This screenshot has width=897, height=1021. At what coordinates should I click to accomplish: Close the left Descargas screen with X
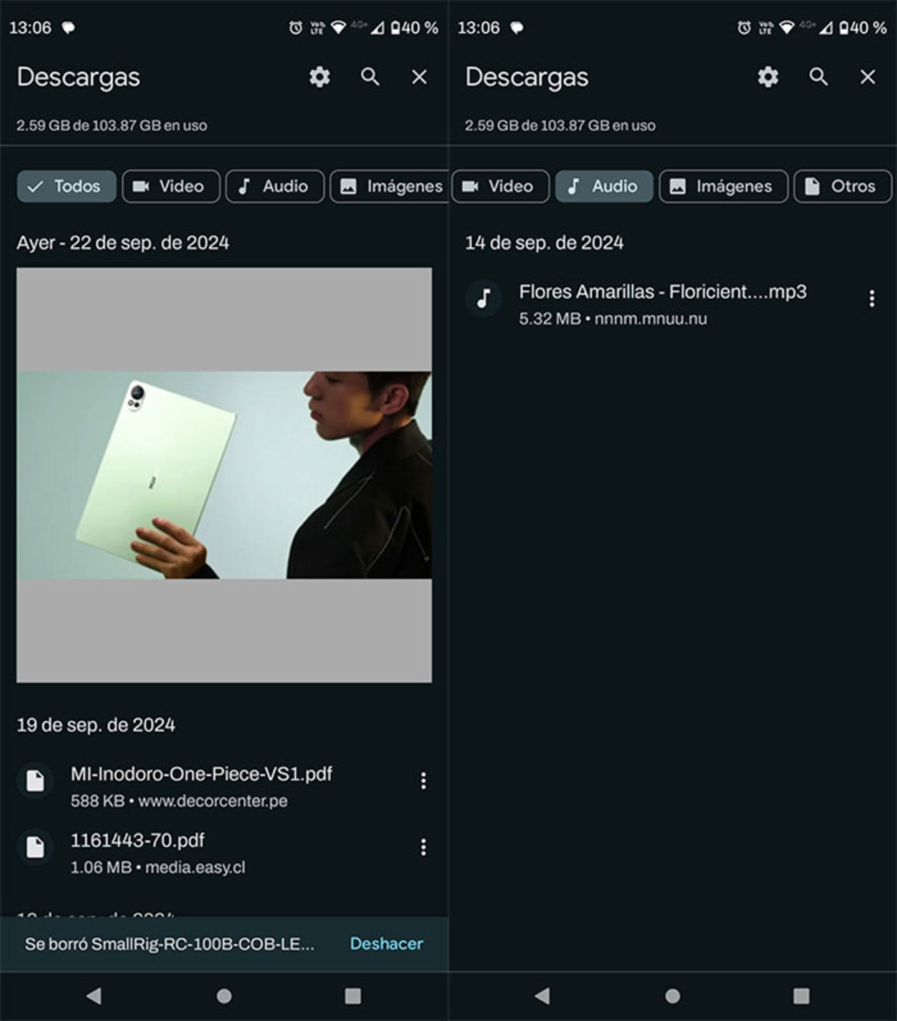tap(419, 77)
